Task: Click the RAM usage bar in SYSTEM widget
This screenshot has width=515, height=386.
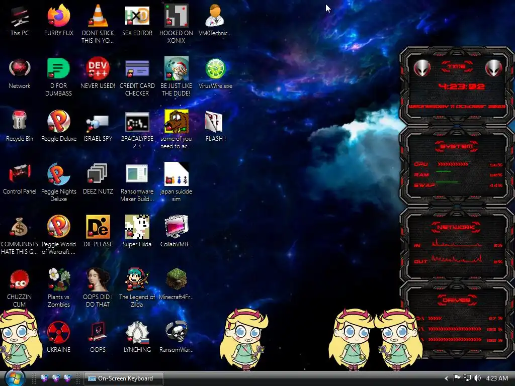Action: point(444,171)
